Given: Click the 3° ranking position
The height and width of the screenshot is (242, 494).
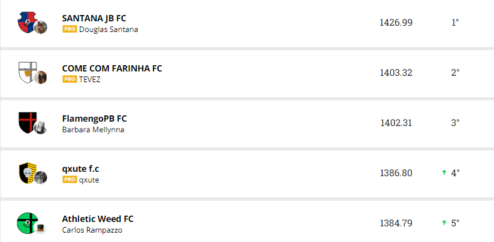Looking at the screenshot, I should (455, 123).
